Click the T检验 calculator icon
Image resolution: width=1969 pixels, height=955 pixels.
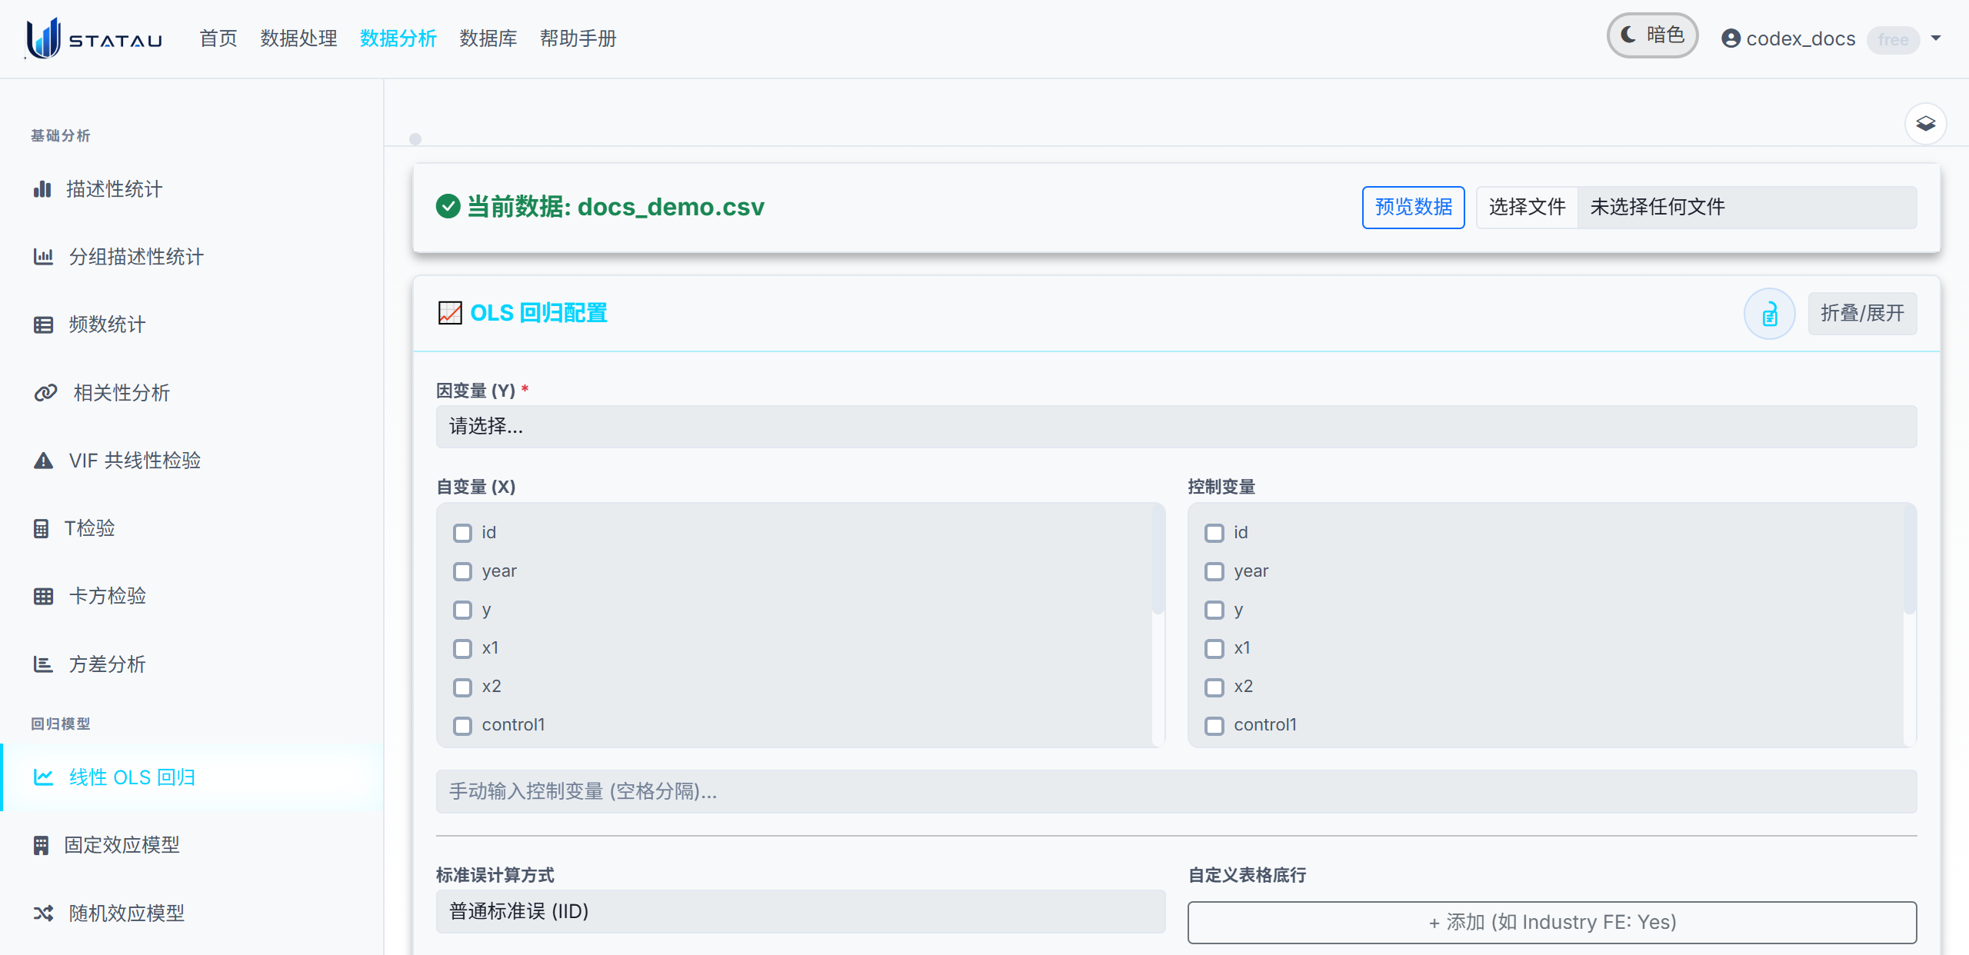pos(42,528)
